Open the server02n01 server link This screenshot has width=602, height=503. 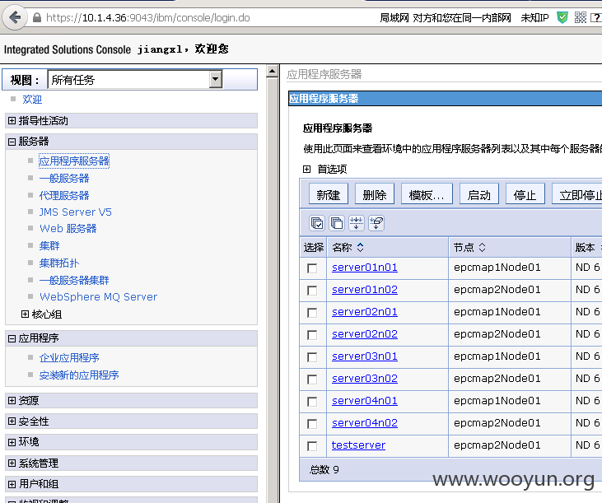[365, 312]
